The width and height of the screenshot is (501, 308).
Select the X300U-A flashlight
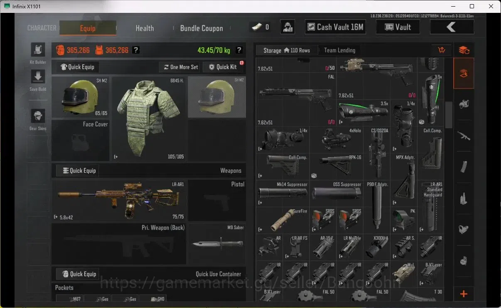(x=376, y=247)
